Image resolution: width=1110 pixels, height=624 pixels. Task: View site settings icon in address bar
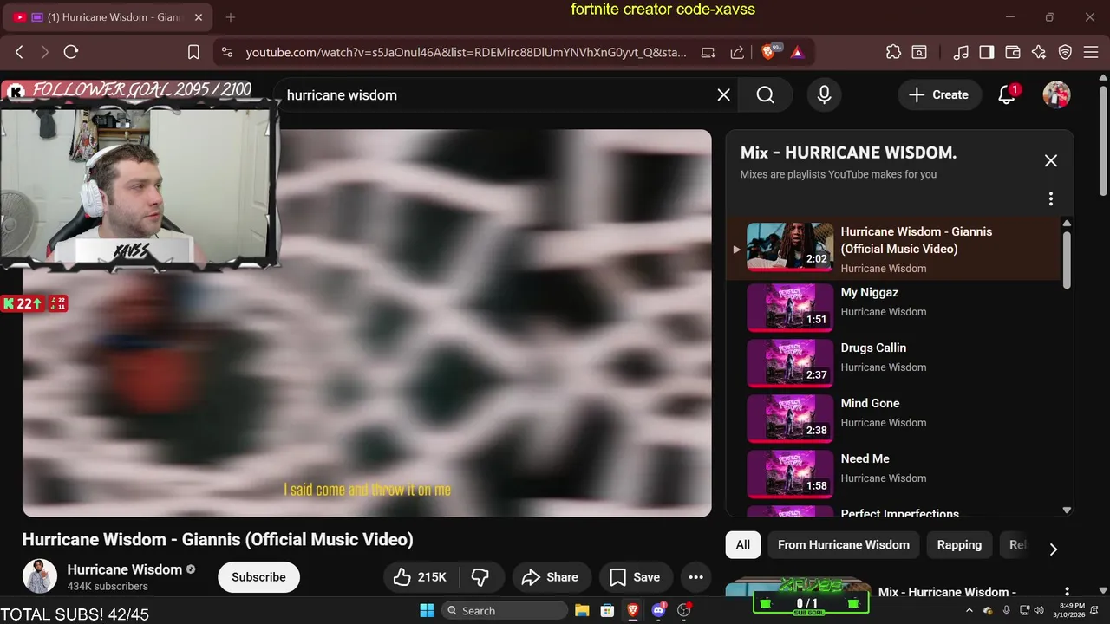pos(227,52)
